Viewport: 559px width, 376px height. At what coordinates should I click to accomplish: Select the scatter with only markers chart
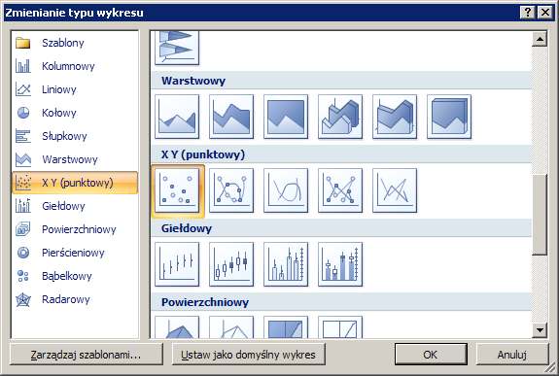point(177,190)
